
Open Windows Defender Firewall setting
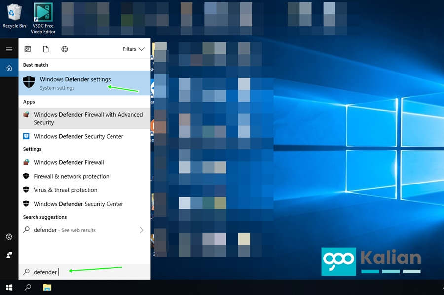pyautogui.click(x=84, y=162)
